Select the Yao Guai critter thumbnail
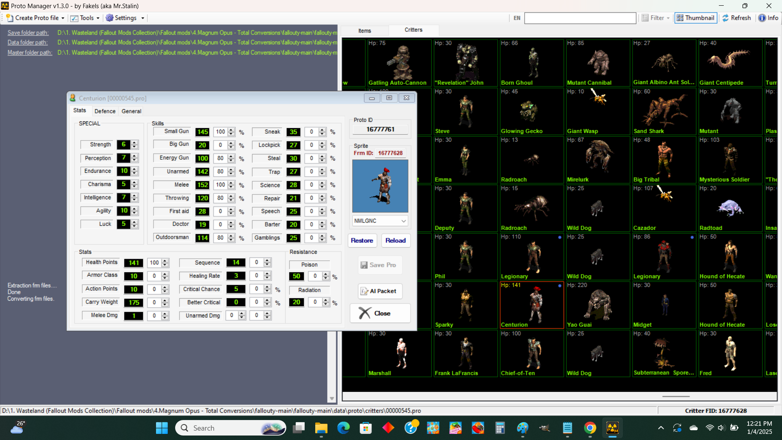 pyautogui.click(x=598, y=305)
